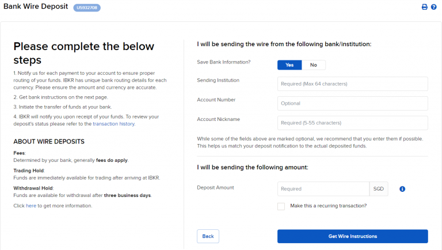
Task: Check the recurring transaction checkbox
Action: coord(281,206)
